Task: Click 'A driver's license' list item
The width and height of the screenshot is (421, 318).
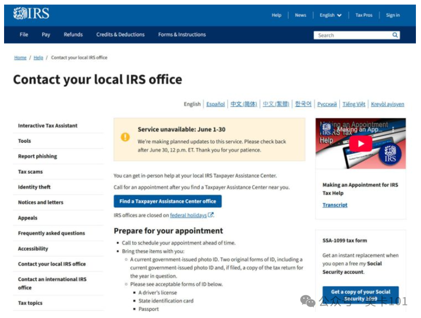Action: tap(157, 292)
